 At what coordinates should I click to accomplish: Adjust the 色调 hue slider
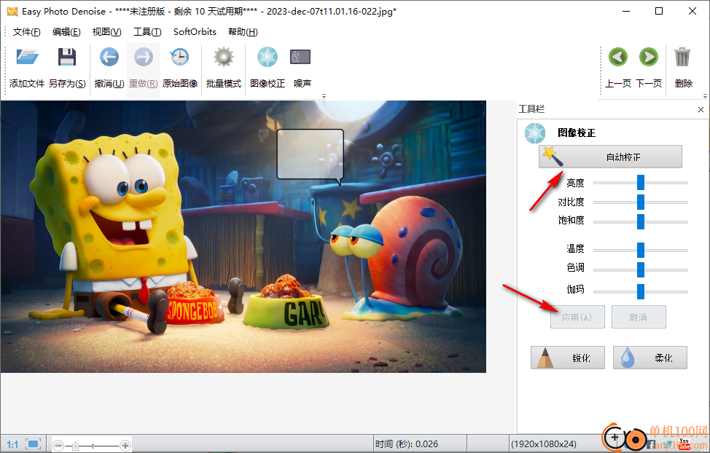[640, 269]
